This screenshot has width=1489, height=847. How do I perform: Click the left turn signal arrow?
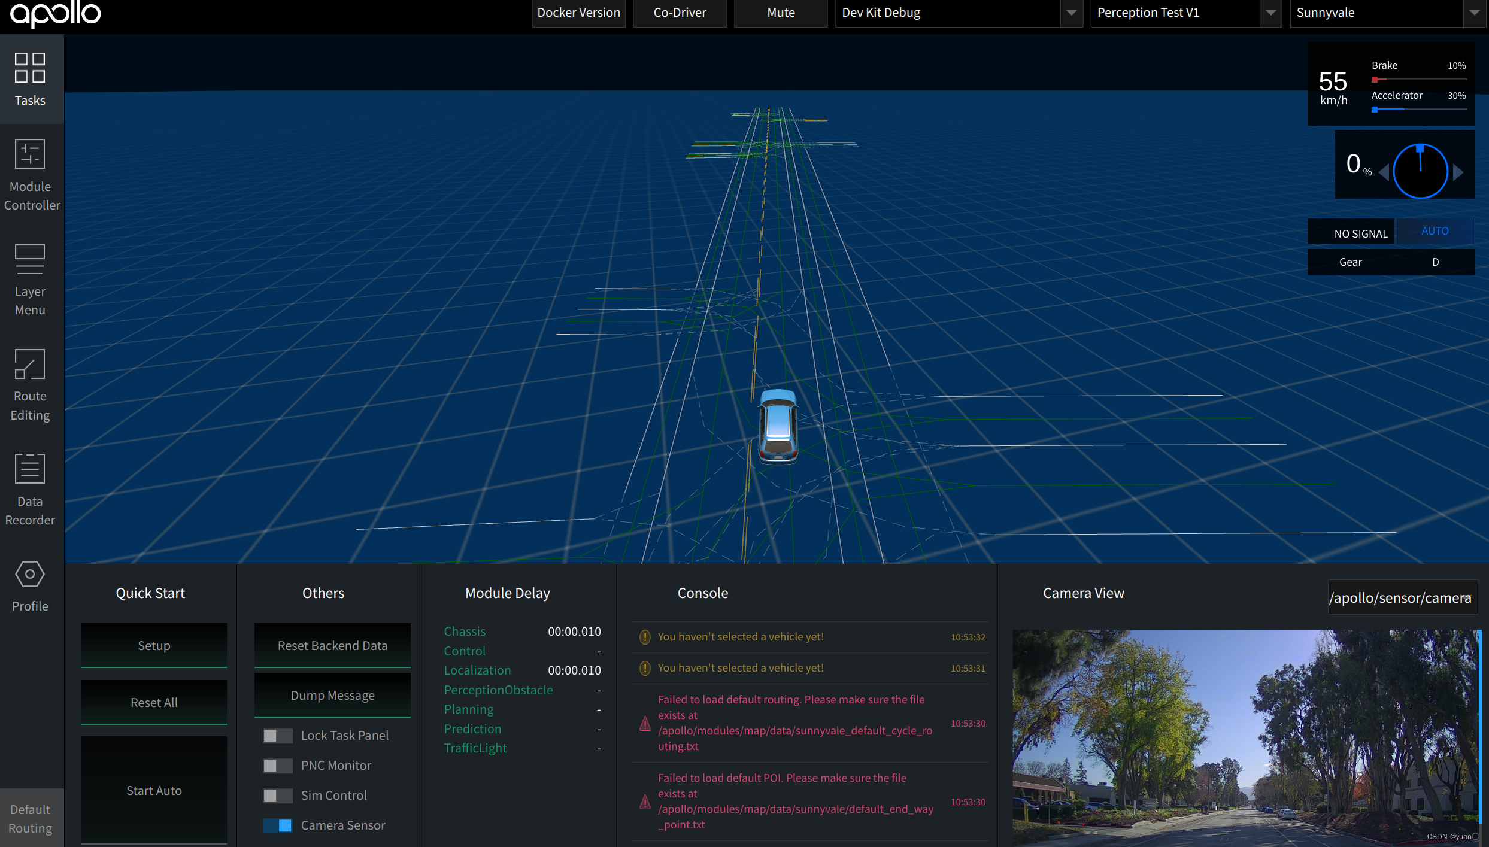1384,172
